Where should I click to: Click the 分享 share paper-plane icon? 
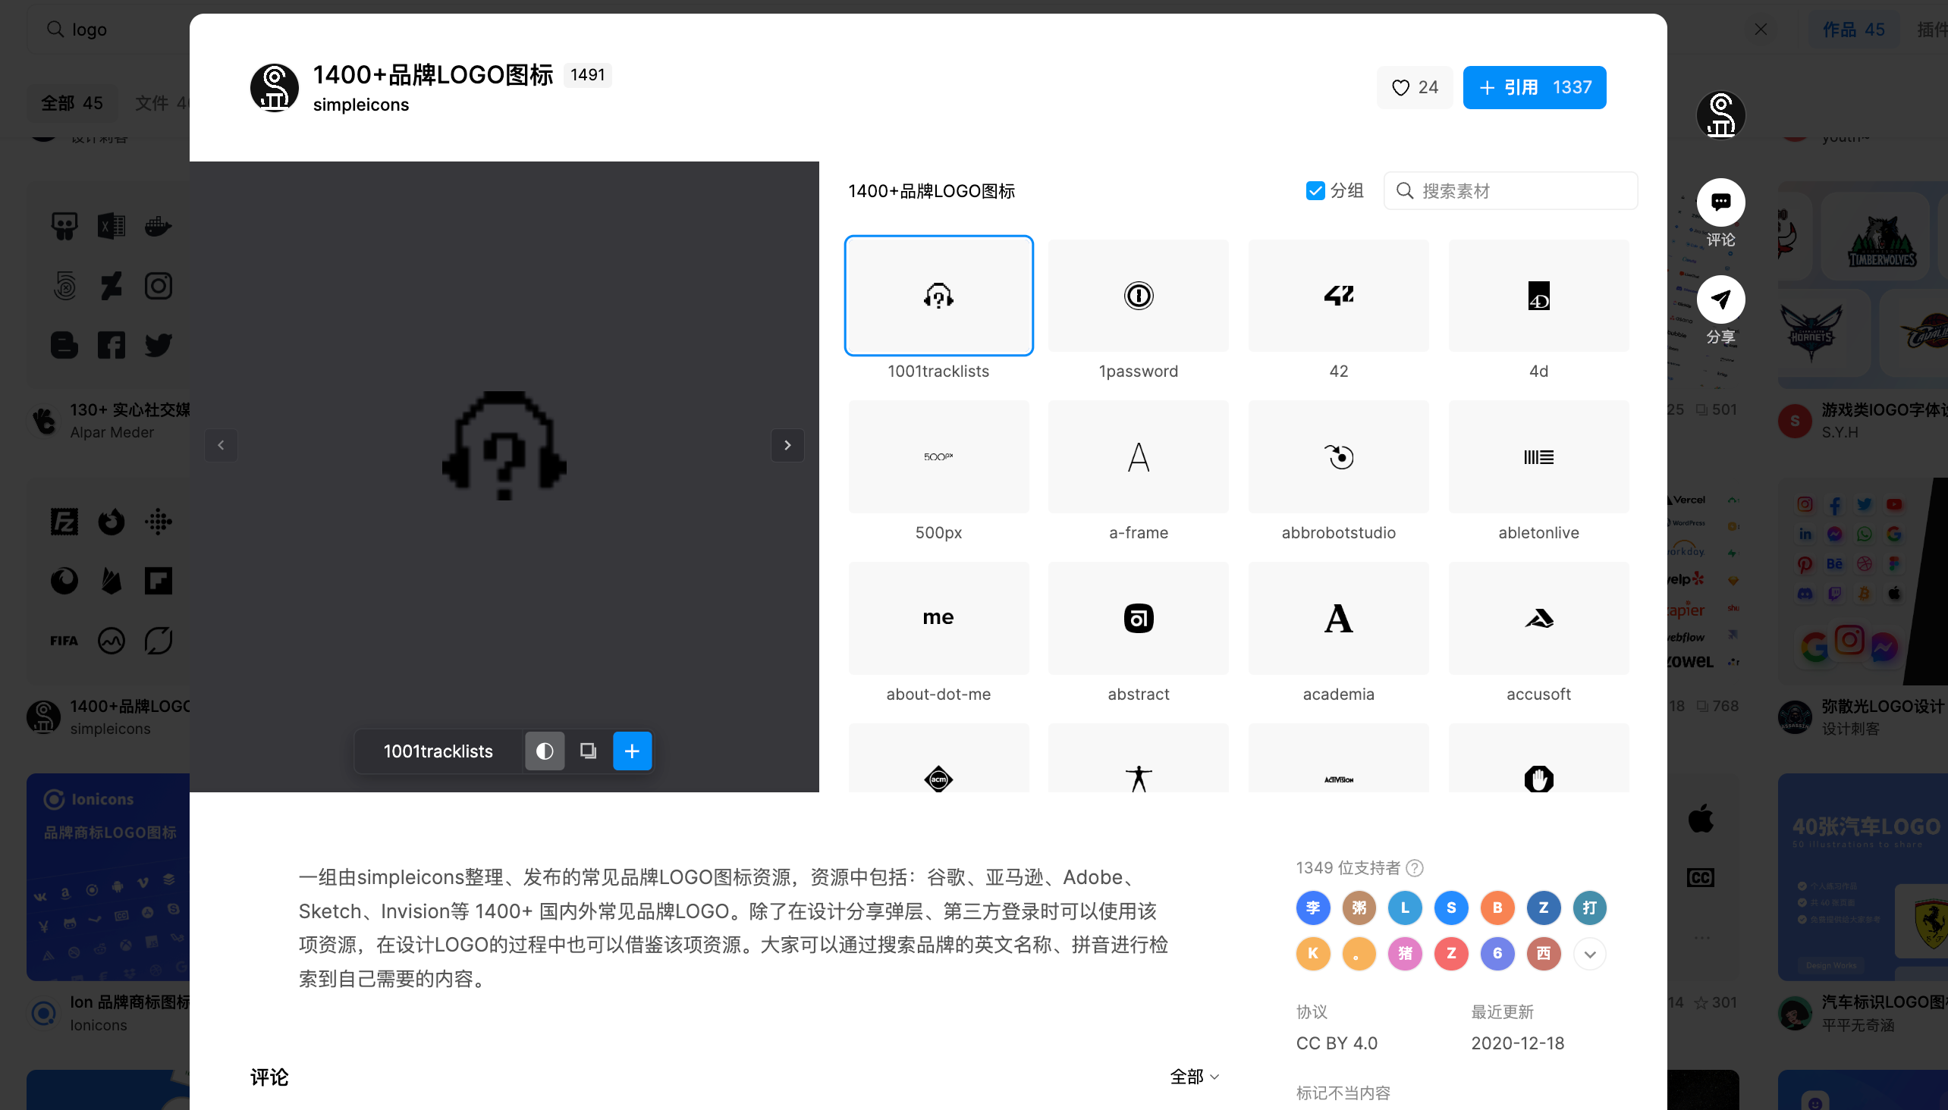pyautogui.click(x=1720, y=299)
